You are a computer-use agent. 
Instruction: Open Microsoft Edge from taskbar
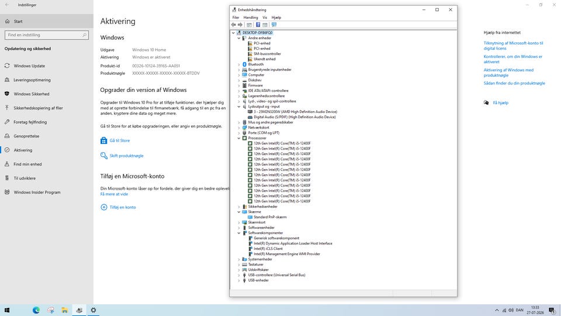pyautogui.click(x=36, y=310)
